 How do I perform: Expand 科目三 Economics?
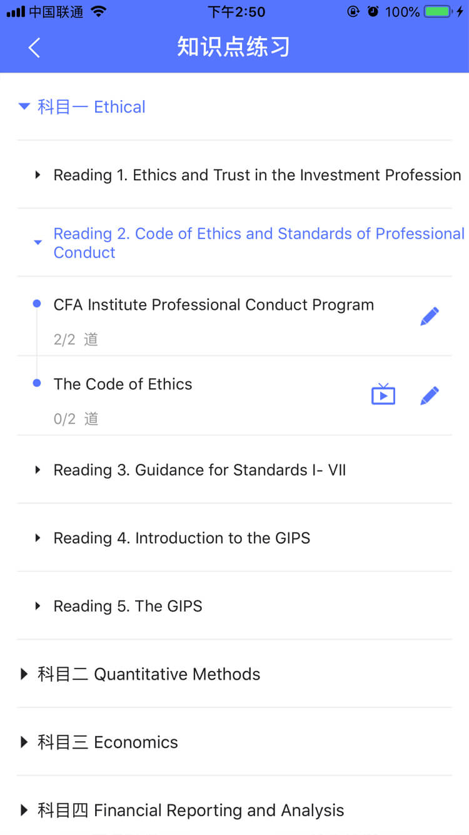pyautogui.click(x=234, y=742)
